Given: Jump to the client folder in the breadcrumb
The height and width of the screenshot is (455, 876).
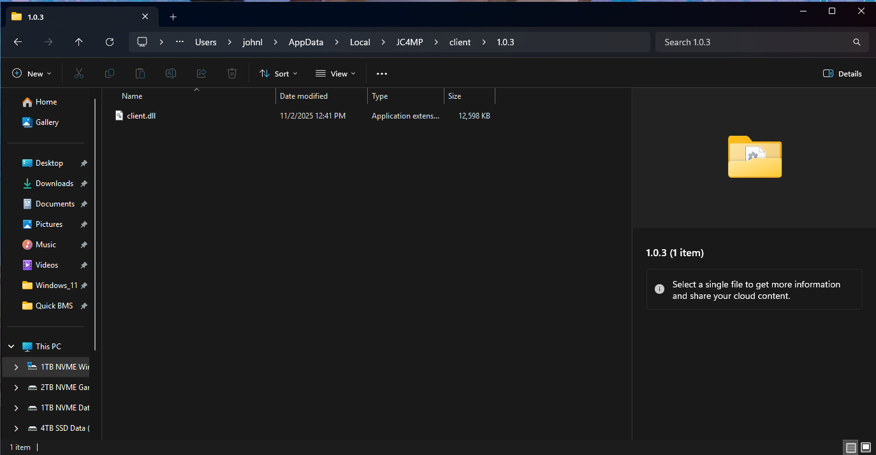Looking at the screenshot, I should tap(460, 42).
